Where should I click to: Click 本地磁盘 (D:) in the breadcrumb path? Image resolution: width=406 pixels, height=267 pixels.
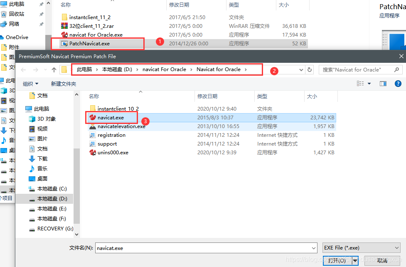117,69
